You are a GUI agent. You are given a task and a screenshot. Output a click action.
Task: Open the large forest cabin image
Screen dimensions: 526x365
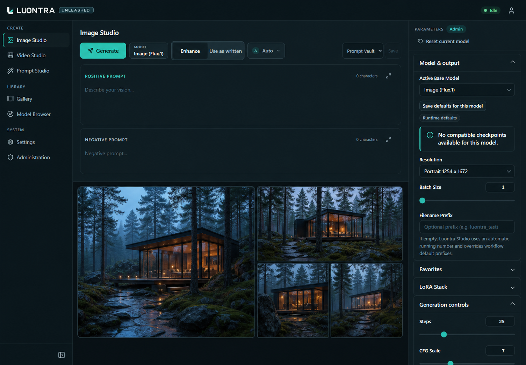tap(166, 262)
